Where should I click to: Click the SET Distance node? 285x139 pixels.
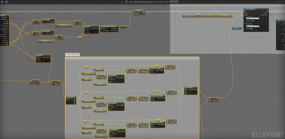139,11
